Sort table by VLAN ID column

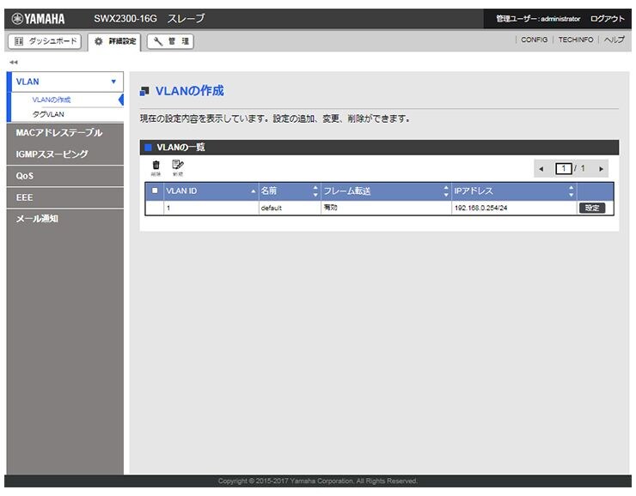tap(210, 191)
